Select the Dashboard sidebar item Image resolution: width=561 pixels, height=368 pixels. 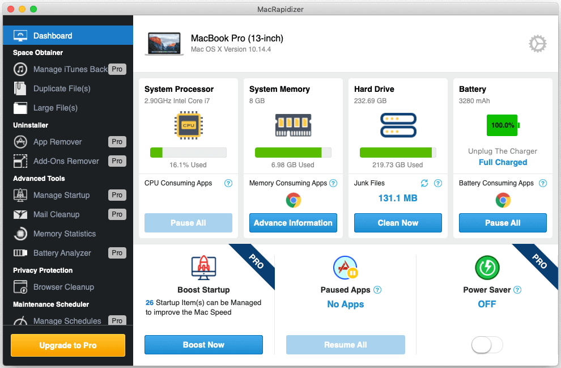68,36
